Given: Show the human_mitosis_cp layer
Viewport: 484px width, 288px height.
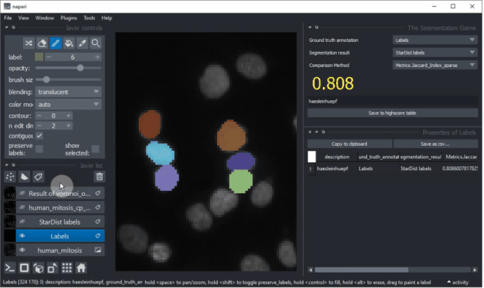Looking at the screenshot, I should (22, 207).
